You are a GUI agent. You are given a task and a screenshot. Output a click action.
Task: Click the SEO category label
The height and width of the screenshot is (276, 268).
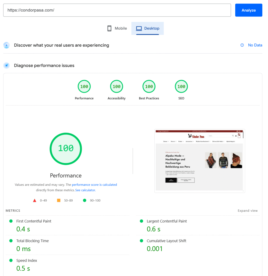pyautogui.click(x=181, y=98)
